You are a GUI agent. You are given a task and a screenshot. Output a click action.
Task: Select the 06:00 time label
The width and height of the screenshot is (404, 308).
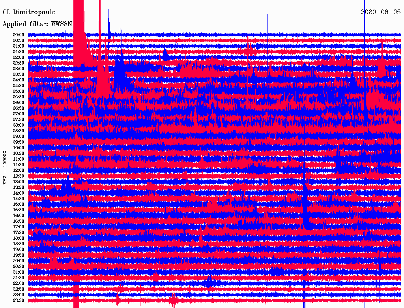[x=19, y=102]
